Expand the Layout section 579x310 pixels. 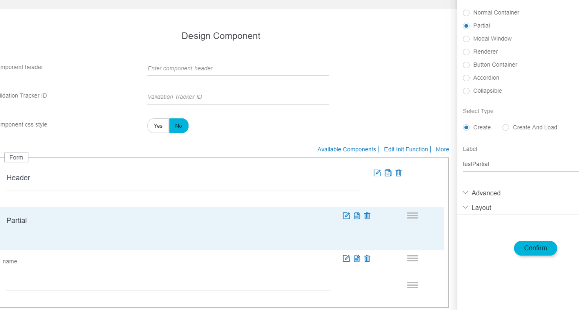click(x=481, y=207)
